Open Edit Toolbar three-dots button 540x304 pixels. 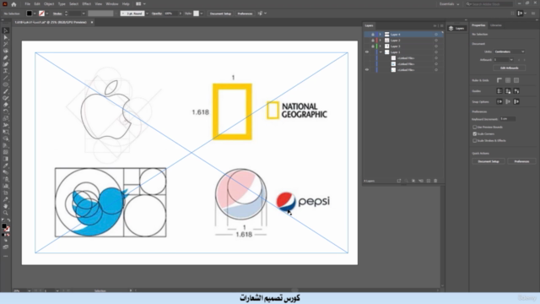tap(6, 256)
